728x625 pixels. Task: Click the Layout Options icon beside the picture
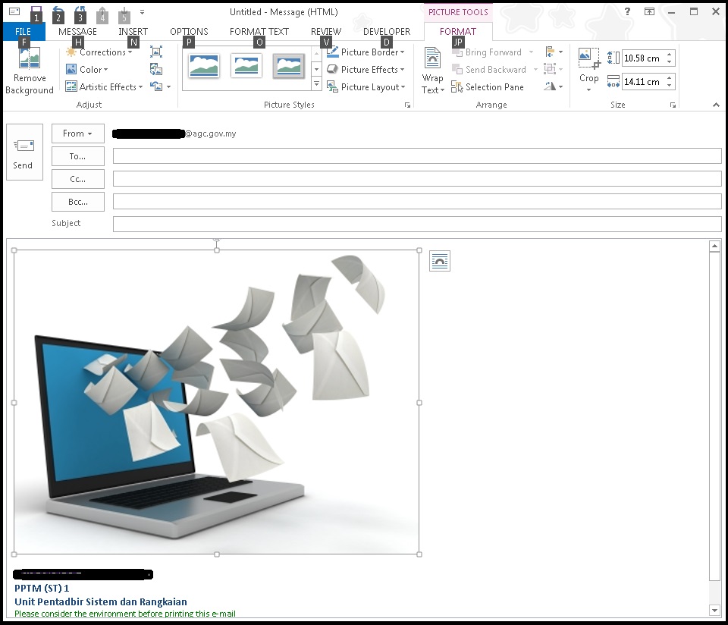pyautogui.click(x=439, y=262)
